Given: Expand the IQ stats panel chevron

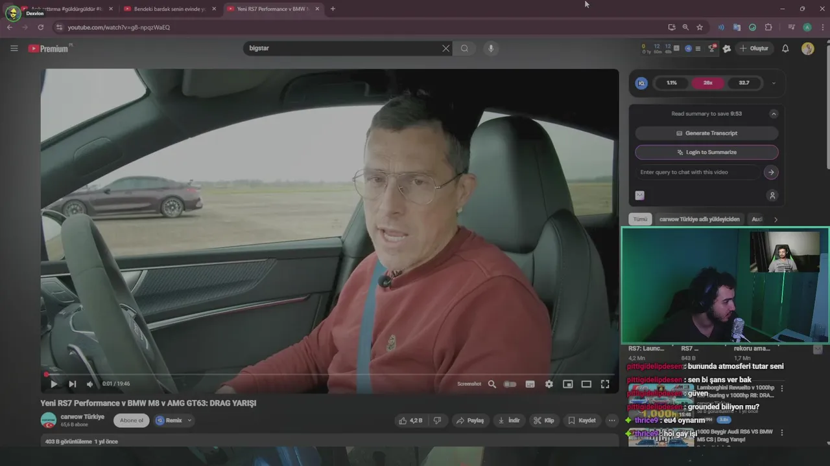Looking at the screenshot, I should pyautogui.click(x=773, y=83).
